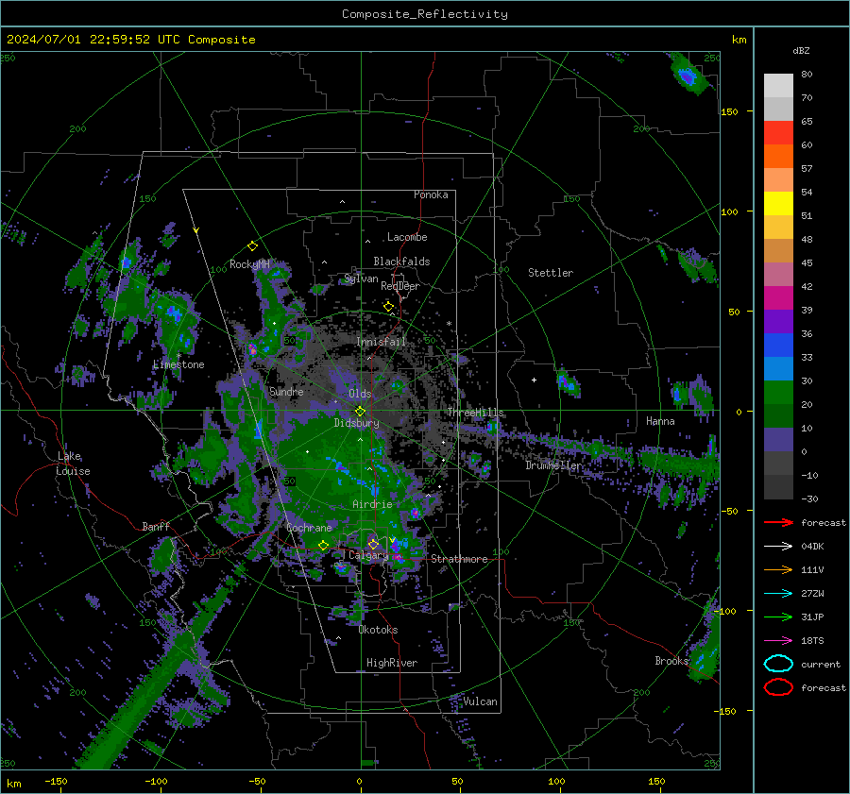Click the green 31JP arrow icon

[778, 617]
